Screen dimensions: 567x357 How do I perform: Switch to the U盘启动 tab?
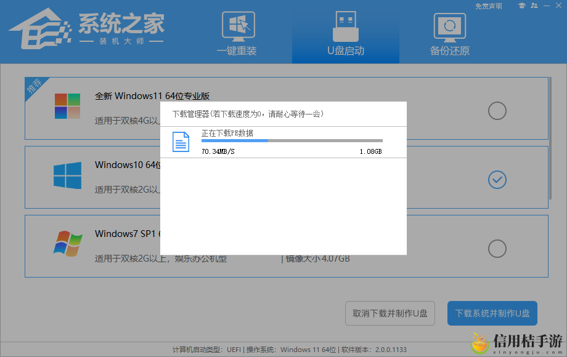346,33
